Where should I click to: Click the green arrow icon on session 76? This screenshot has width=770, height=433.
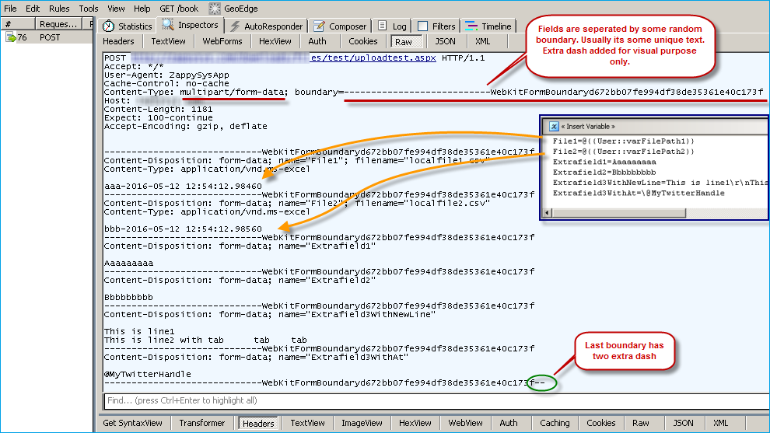pyautogui.click(x=11, y=37)
